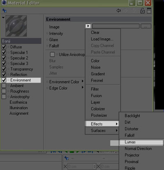Toggle the lock icon in Material Editor
164x170 pixels.
click(142, 11)
